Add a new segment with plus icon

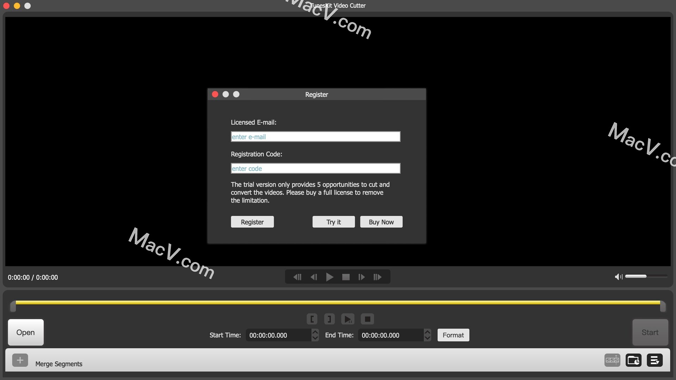(20, 360)
